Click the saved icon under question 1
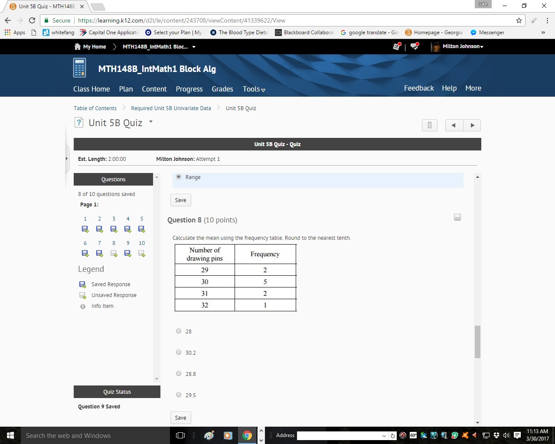Viewport: 555px width, 444px height. (85, 229)
